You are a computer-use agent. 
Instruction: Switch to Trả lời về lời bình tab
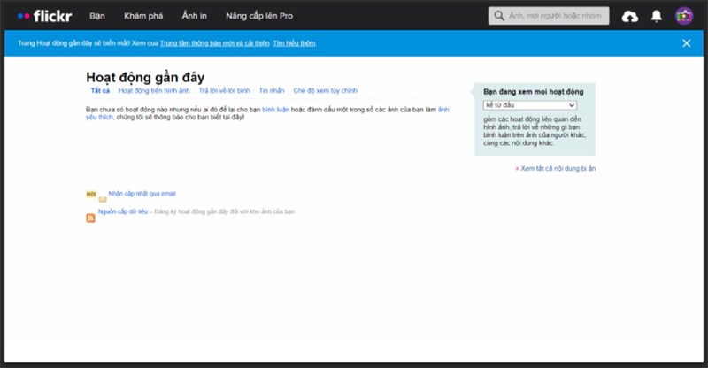(x=225, y=91)
